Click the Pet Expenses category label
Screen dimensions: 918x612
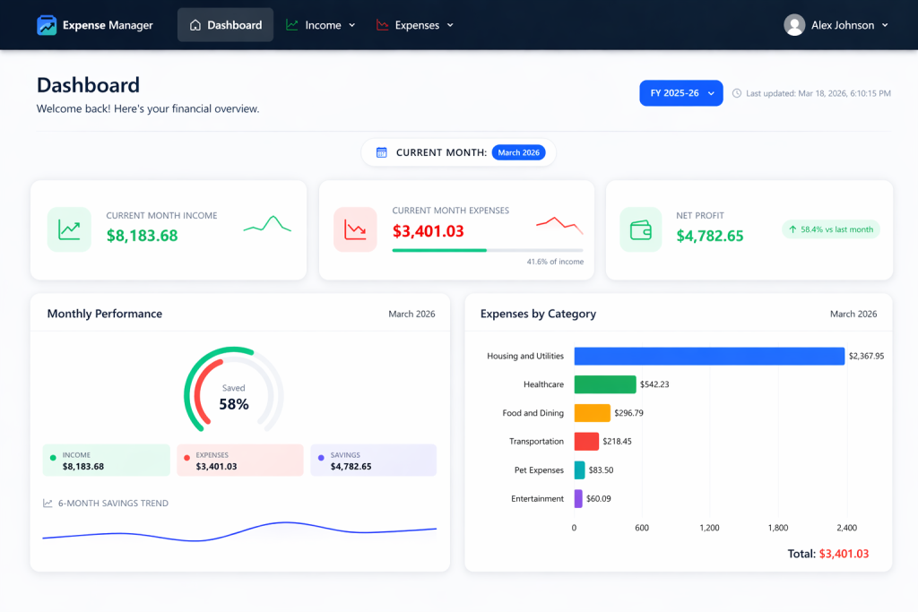point(539,470)
